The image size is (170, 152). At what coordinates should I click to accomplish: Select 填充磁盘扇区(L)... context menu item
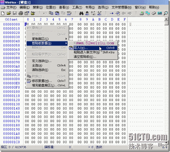(47, 85)
